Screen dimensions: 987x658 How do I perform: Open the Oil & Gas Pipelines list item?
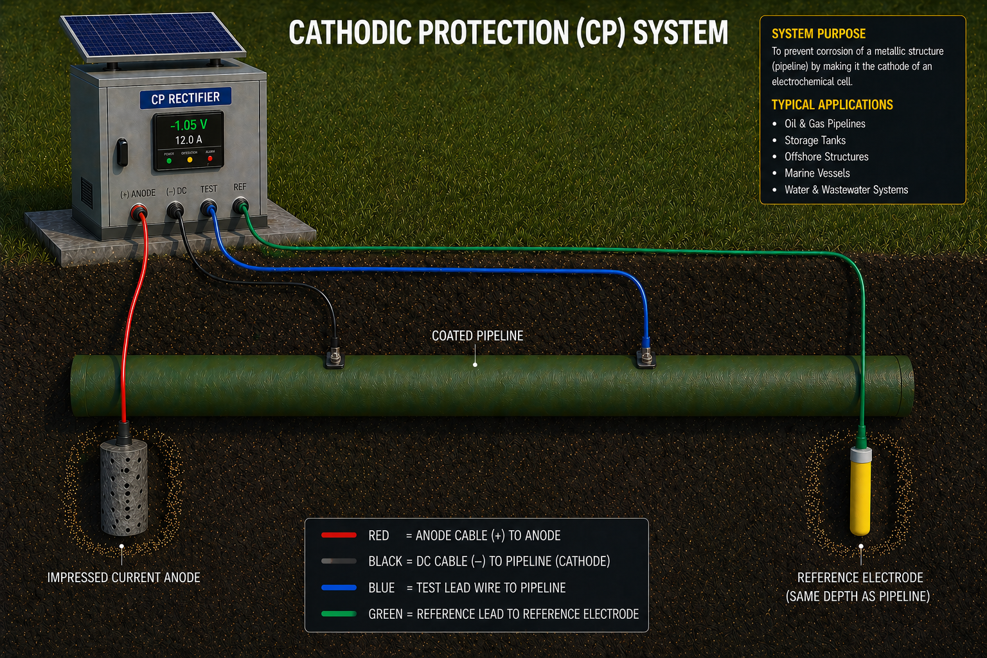pos(824,123)
